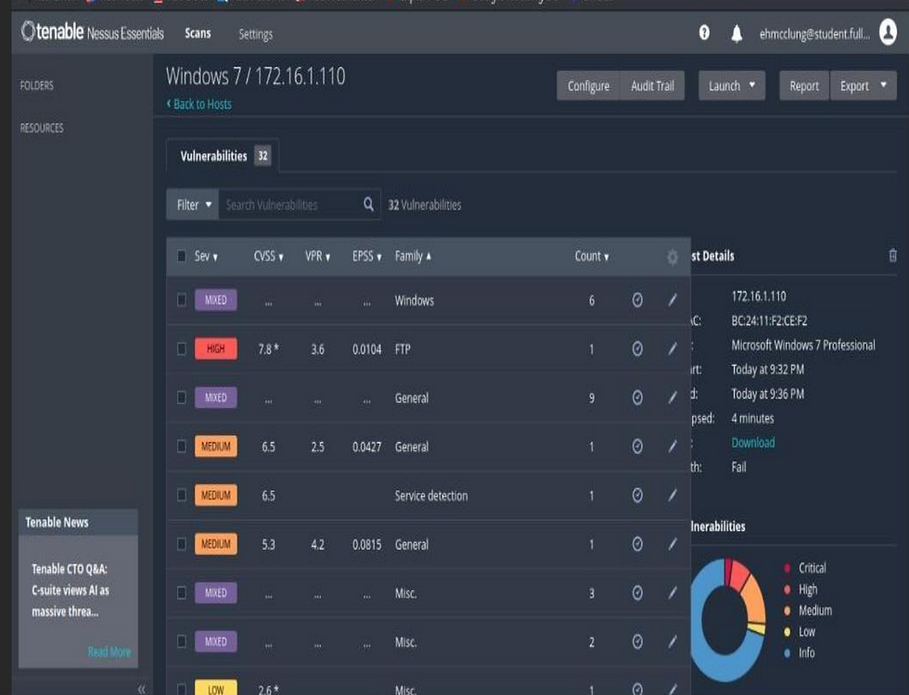Open the RESOURCES sidebar section
Image resolution: width=909 pixels, height=695 pixels.
[x=42, y=128]
